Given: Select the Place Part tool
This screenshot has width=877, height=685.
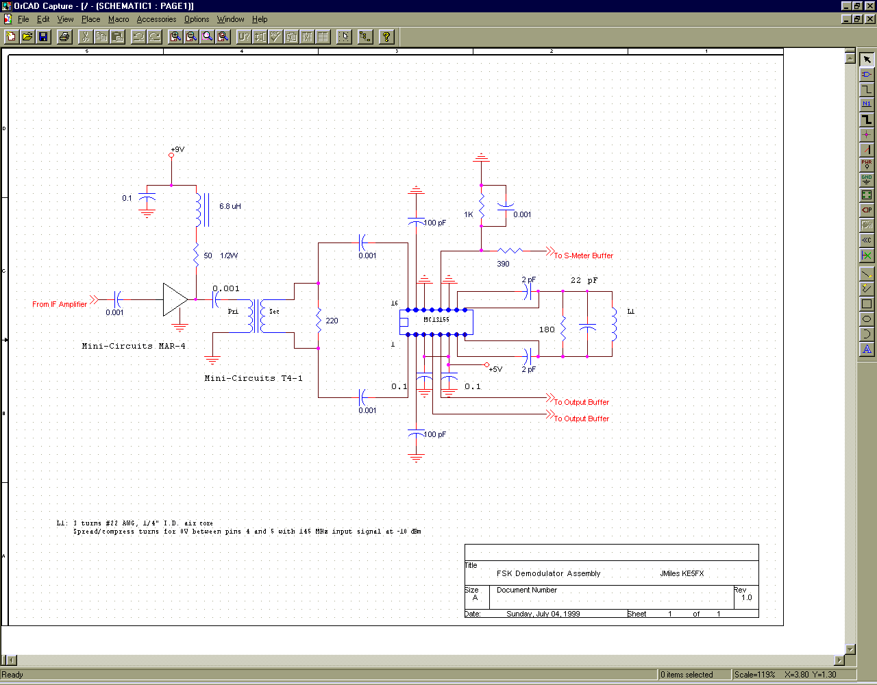Looking at the screenshot, I should [x=867, y=74].
